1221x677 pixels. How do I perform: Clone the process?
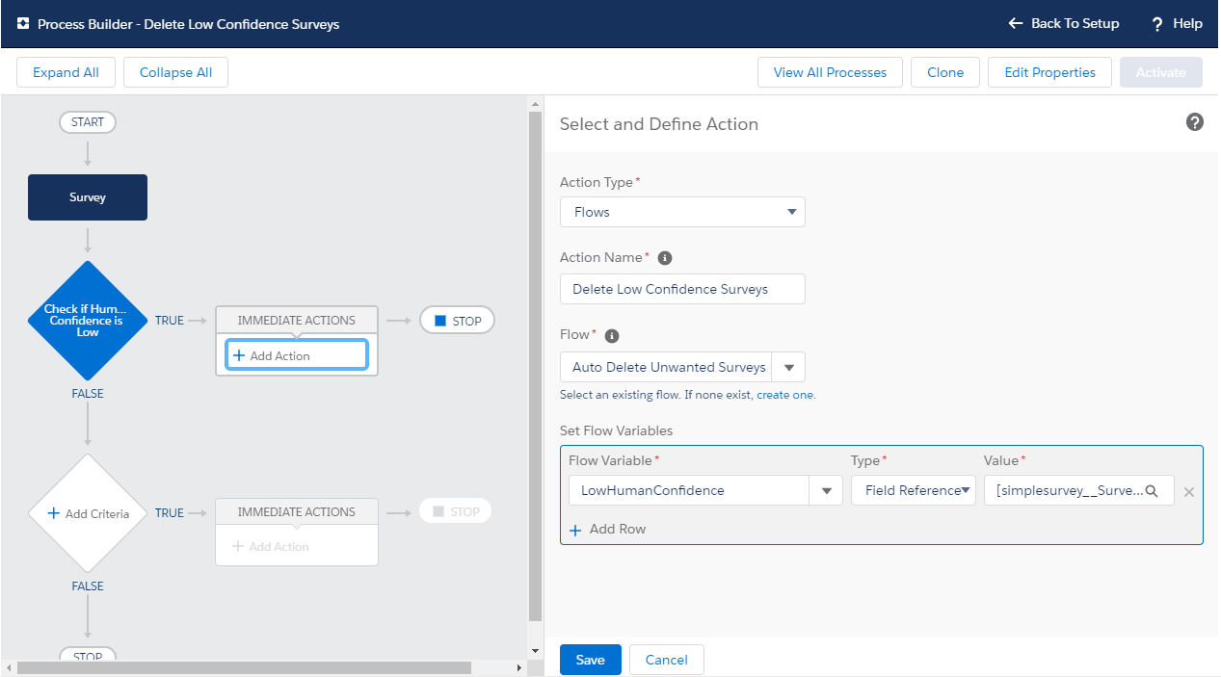point(945,72)
